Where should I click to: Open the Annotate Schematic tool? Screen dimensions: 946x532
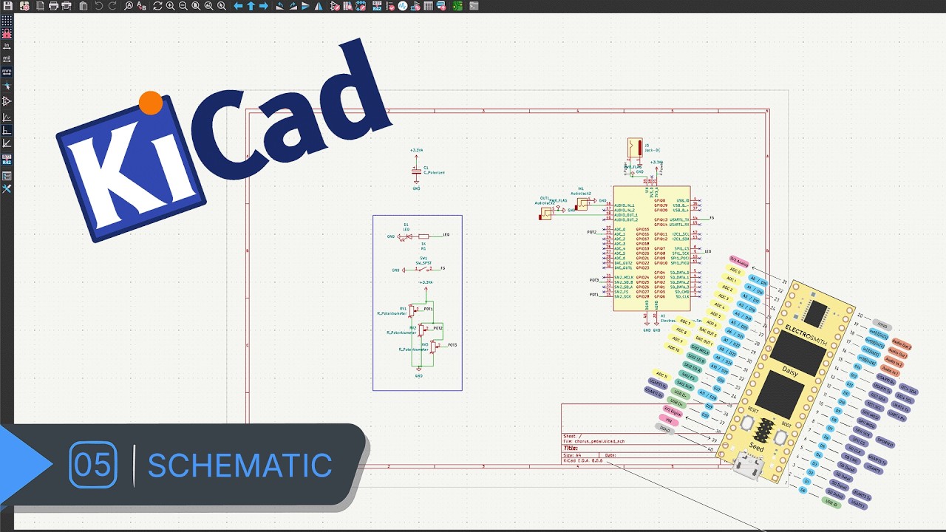pos(377,6)
